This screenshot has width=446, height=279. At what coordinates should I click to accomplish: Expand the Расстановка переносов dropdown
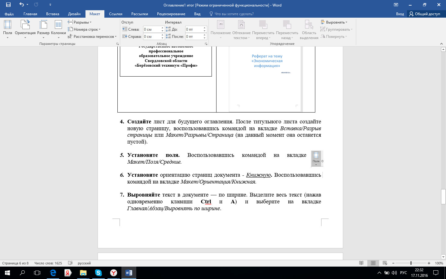[92, 37]
